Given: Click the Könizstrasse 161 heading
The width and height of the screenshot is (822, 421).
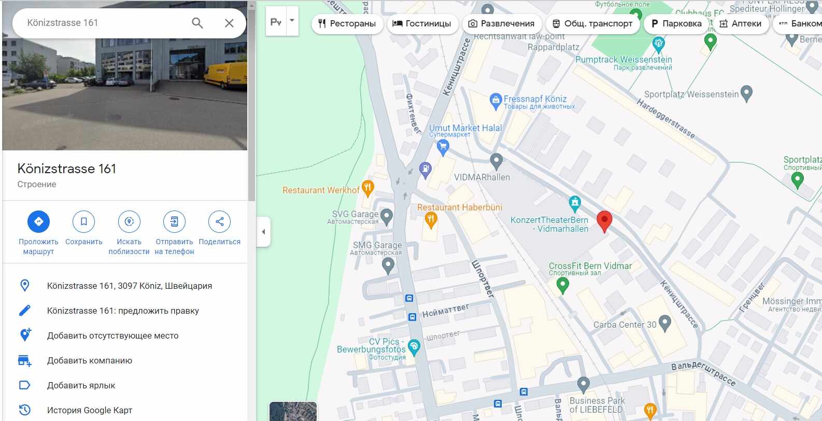Looking at the screenshot, I should click(x=67, y=169).
